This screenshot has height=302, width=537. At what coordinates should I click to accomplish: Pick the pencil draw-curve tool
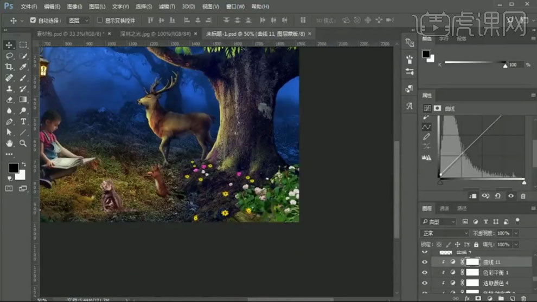[x=426, y=136]
